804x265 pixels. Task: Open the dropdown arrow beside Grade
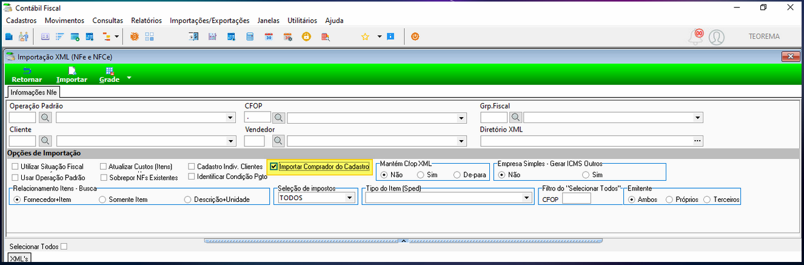(x=129, y=78)
